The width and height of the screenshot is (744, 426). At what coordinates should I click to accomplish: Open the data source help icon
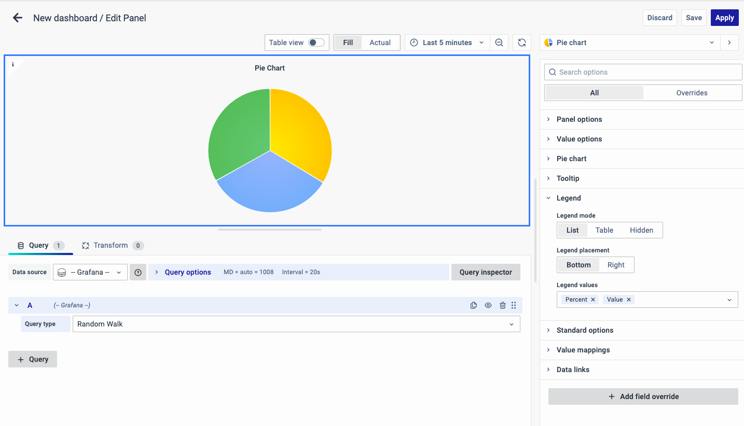pyautogui.click(x=137, y=272)
